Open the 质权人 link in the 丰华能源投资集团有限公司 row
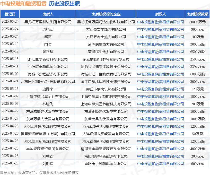 pyautogui.click(x=160, y=149)
